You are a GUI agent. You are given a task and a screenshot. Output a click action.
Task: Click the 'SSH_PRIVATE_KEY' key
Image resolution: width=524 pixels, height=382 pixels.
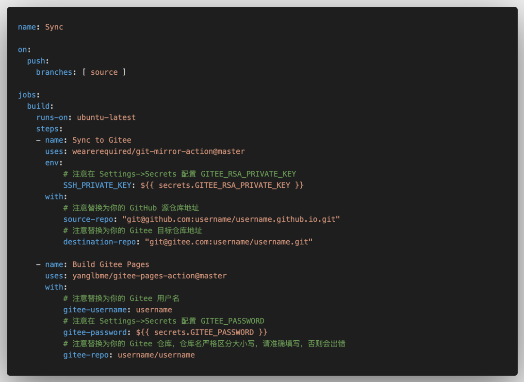tap(97, 185)
